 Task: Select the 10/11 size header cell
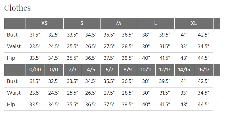pyautogui.click(x=146, y=70)
